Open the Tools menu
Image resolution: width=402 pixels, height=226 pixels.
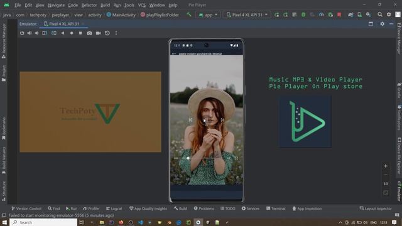pos(129,5)
